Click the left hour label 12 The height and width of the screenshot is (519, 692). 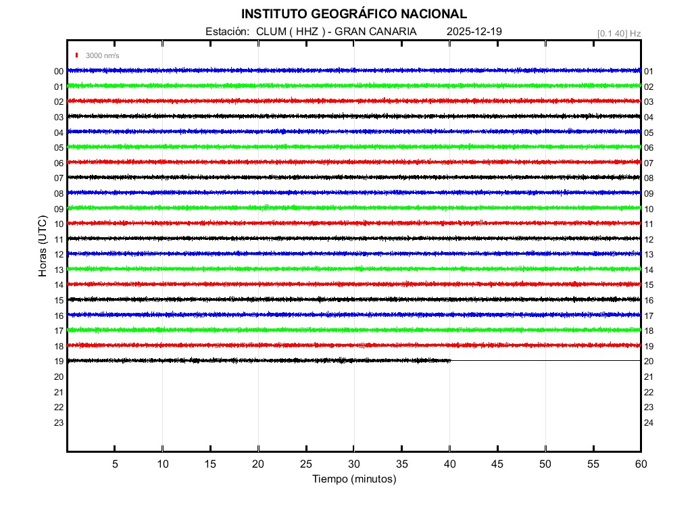(59, 255)
